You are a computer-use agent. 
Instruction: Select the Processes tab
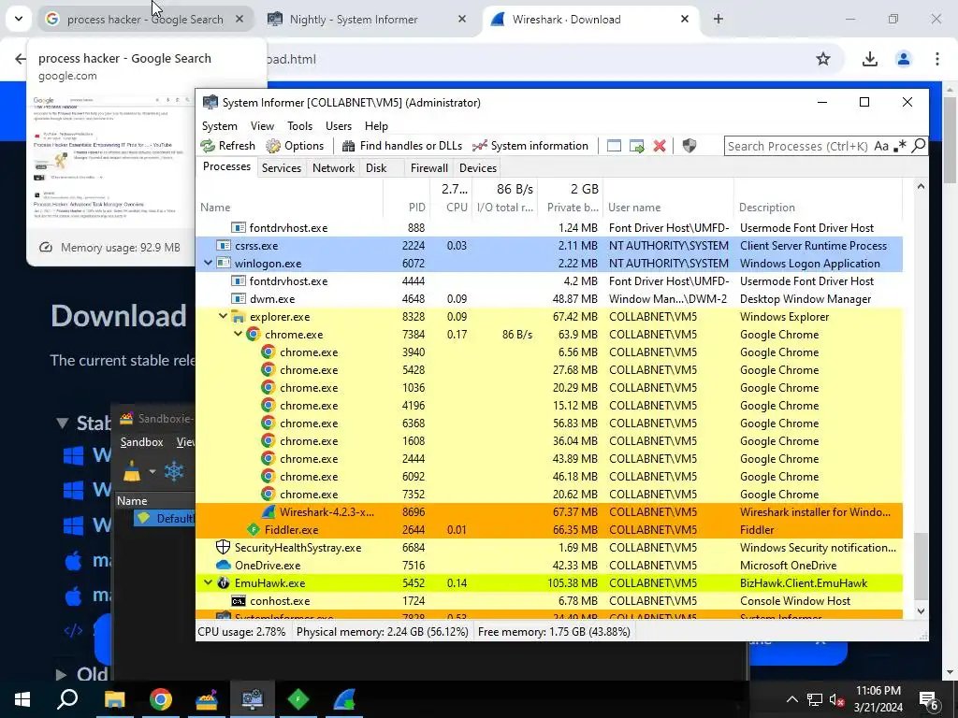point(226,166)
